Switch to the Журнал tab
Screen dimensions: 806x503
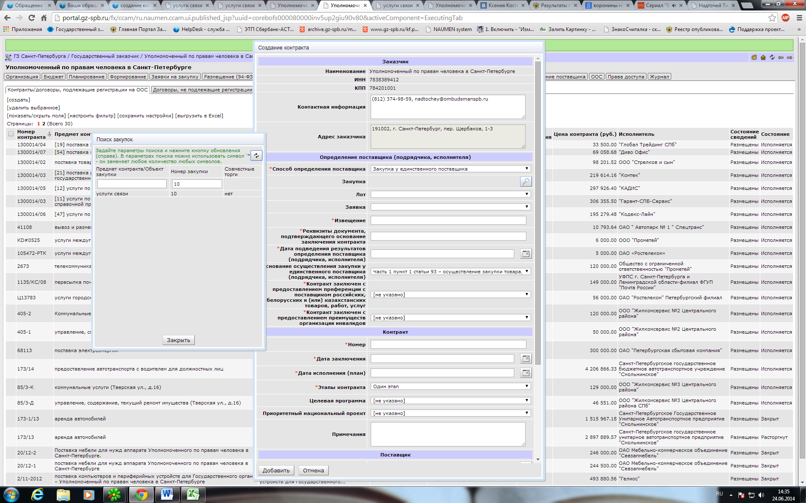(659, 77)
